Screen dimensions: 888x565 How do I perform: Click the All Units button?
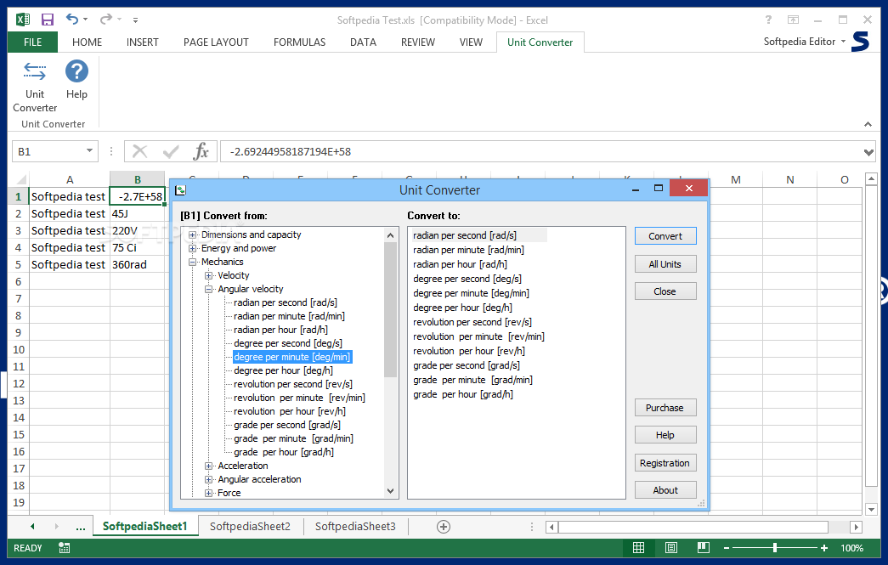(665, 264)
